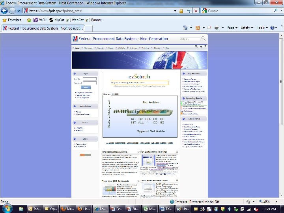Open the Training navigation menu item
Viewport: 284px width, 213px height.
tap(145, 48)
